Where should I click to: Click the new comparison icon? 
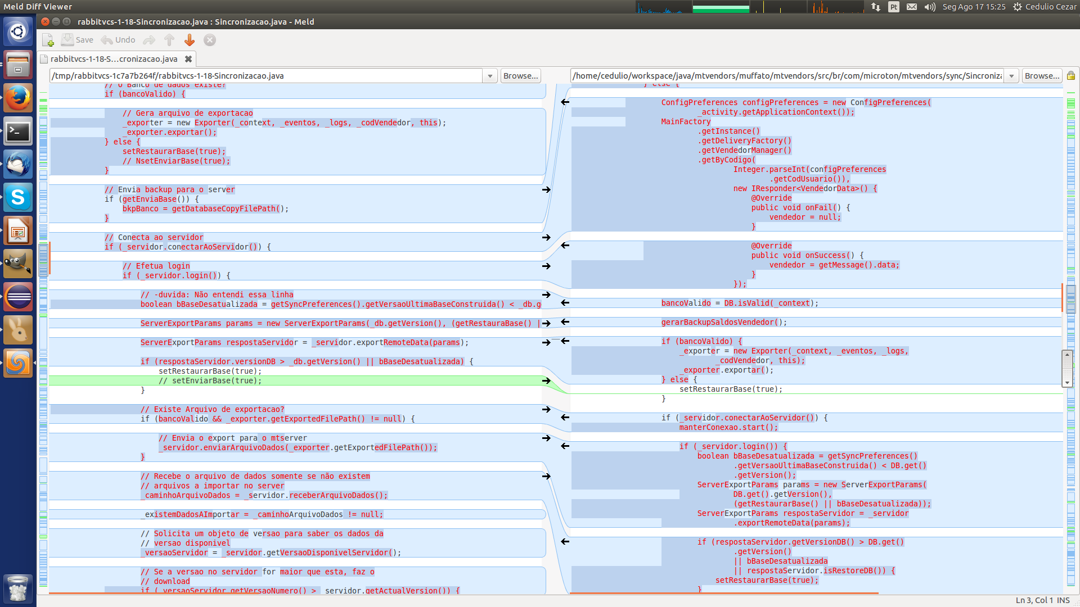click(48, 40)
